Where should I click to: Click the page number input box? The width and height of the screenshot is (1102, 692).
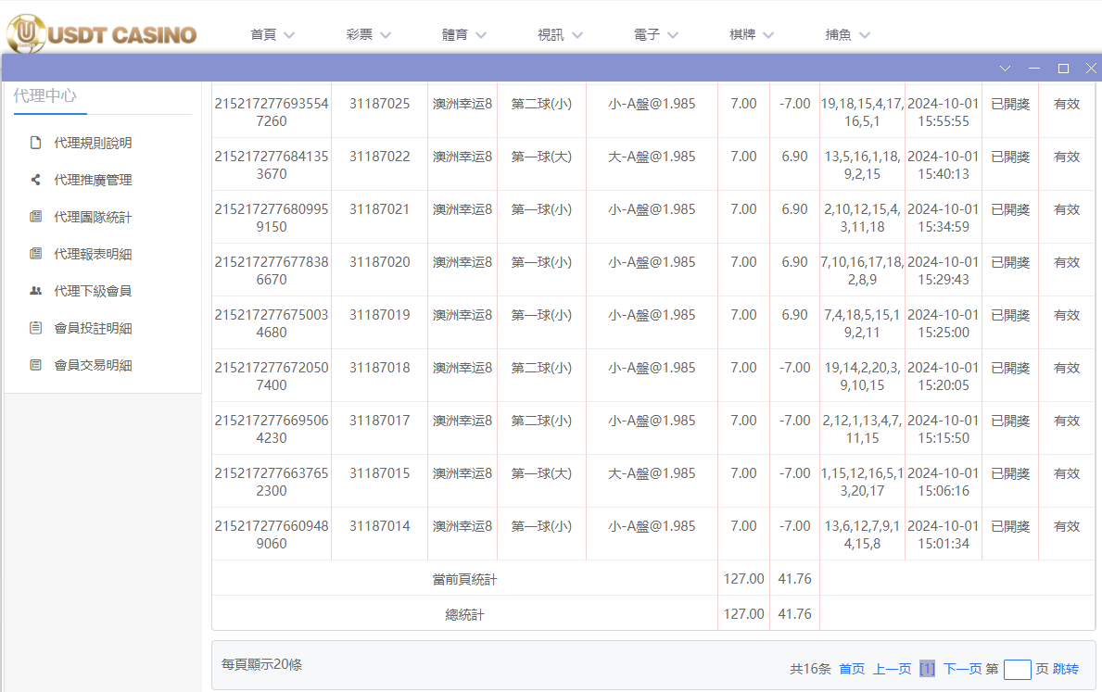(x=1017, y=669)
